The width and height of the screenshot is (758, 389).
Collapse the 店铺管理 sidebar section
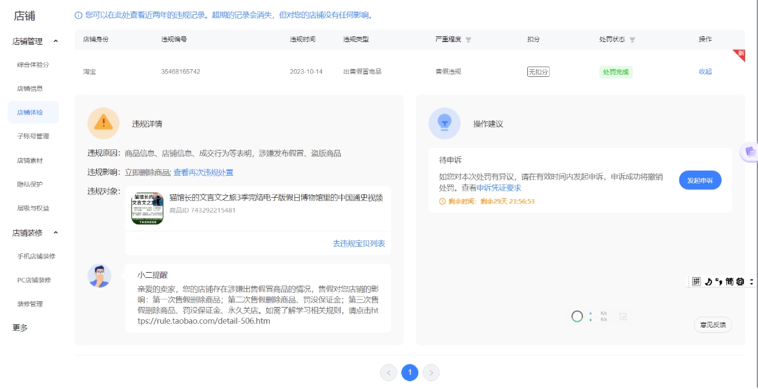[x=56, y=41]
